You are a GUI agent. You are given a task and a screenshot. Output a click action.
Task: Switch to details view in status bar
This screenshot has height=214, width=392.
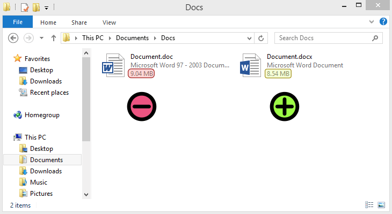(369, 205)
